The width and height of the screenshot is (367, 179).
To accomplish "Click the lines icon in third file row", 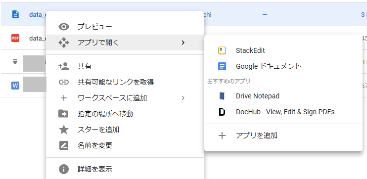I will (15, 62).
